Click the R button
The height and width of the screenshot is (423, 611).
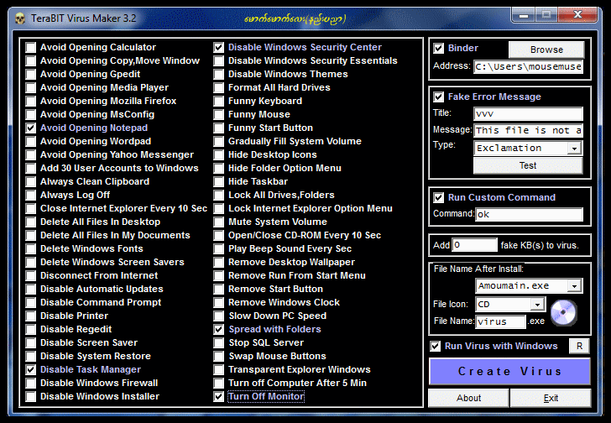pyautogui.click(x=579, y=347)
